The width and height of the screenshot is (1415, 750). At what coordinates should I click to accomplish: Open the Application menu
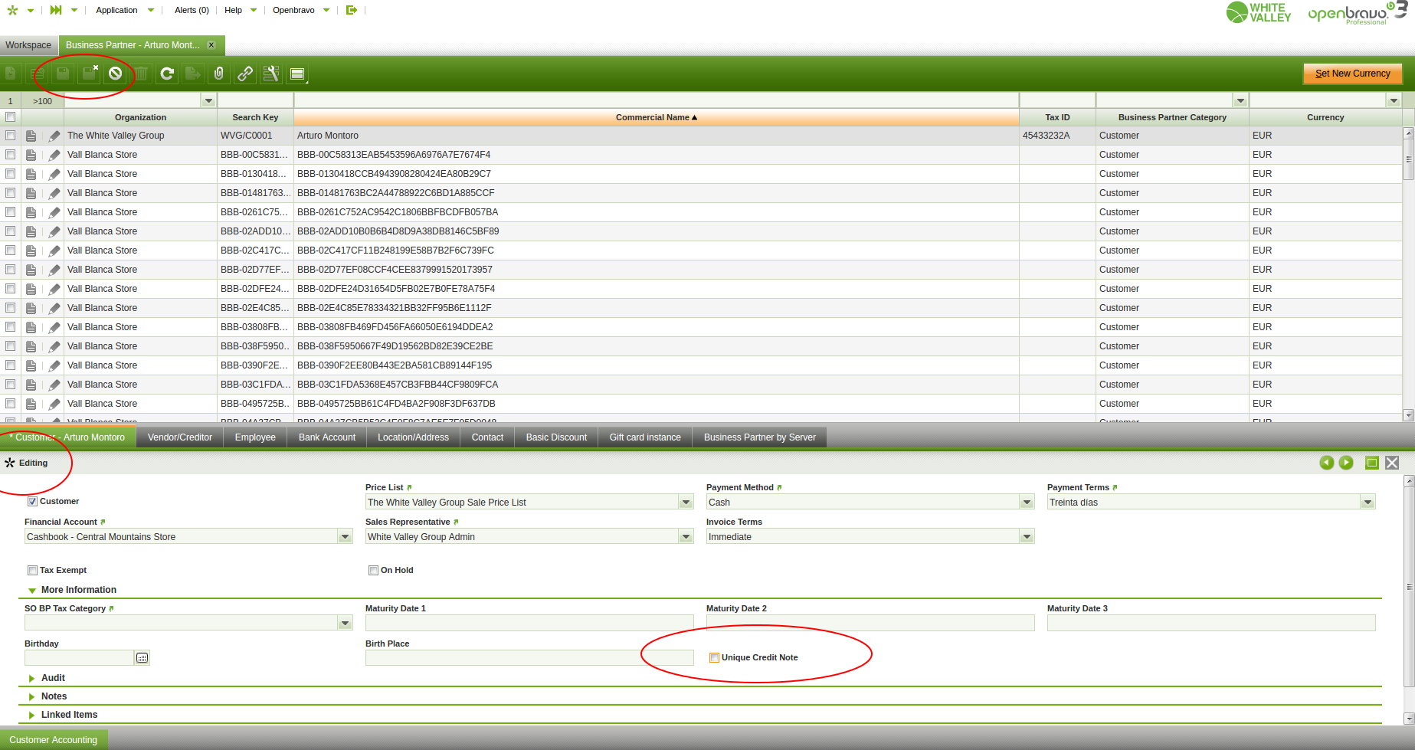tap(117, 10)
